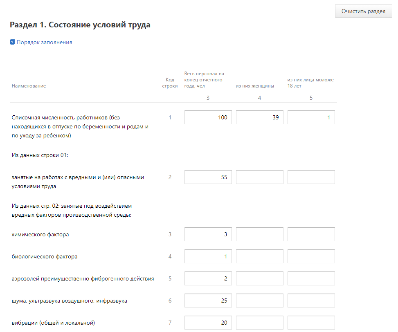Viewport: 398px width, 332px height.
Task: Click the help icon beside Порядок заполнения
Action: (12, 42)
